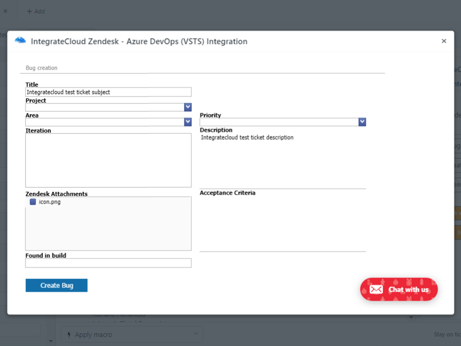Open the Project dropdown arrow
461x346 pixels.
point(188,107)
